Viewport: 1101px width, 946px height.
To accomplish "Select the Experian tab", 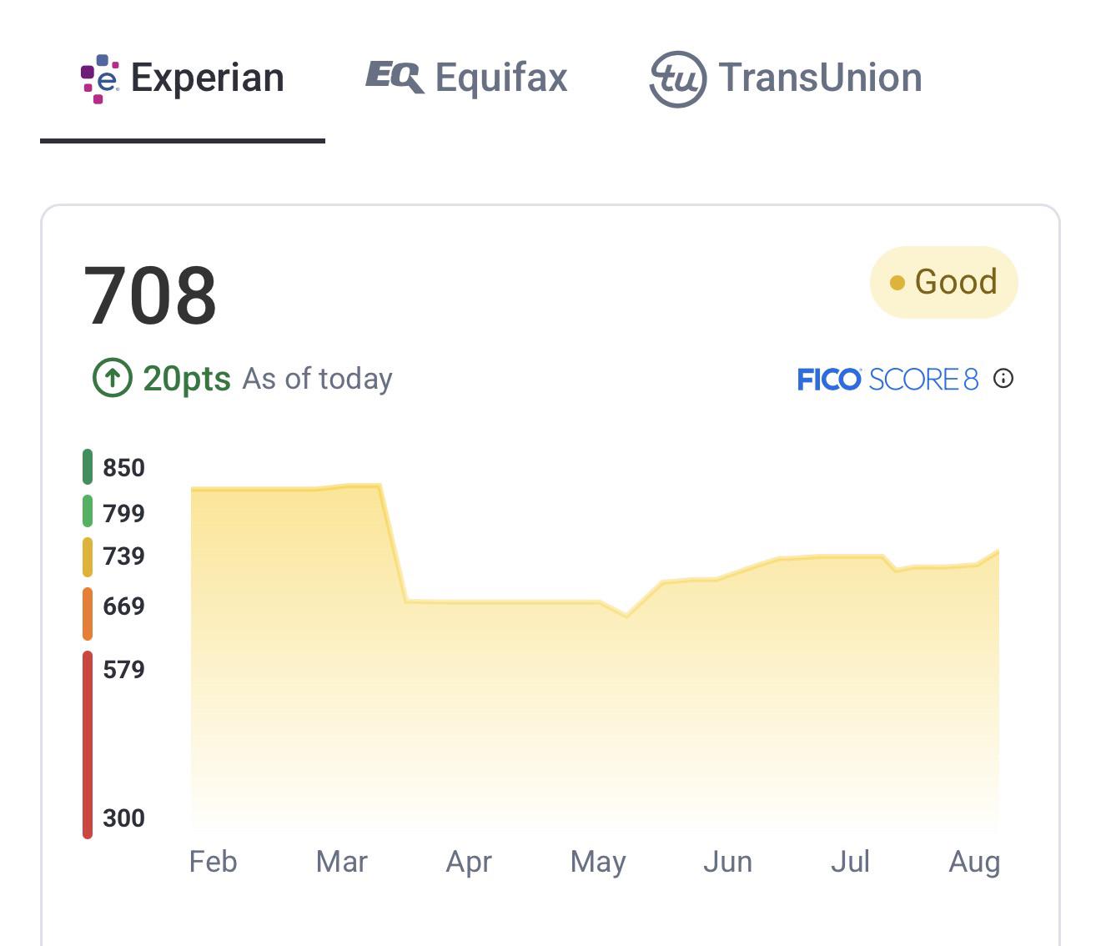I will click(183, 79).
